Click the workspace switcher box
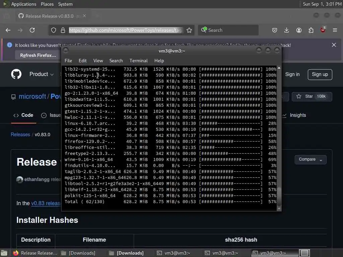 pyautogui.click(x=304, y=253)
